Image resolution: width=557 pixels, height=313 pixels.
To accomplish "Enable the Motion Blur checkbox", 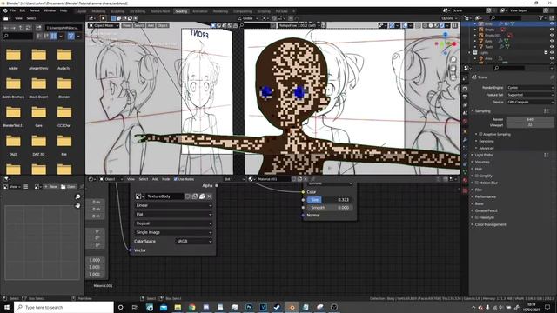I will click(x=477, y=183).
